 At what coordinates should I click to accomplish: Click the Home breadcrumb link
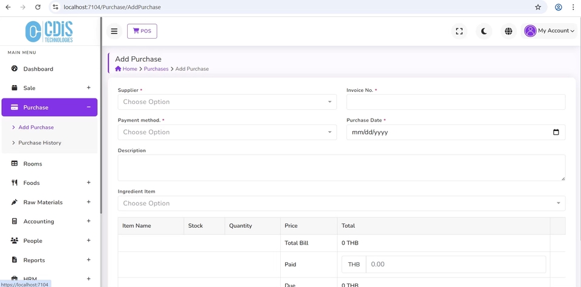126,69
